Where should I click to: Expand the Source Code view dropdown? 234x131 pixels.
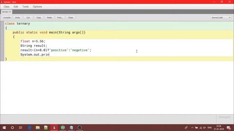[221, 17]
